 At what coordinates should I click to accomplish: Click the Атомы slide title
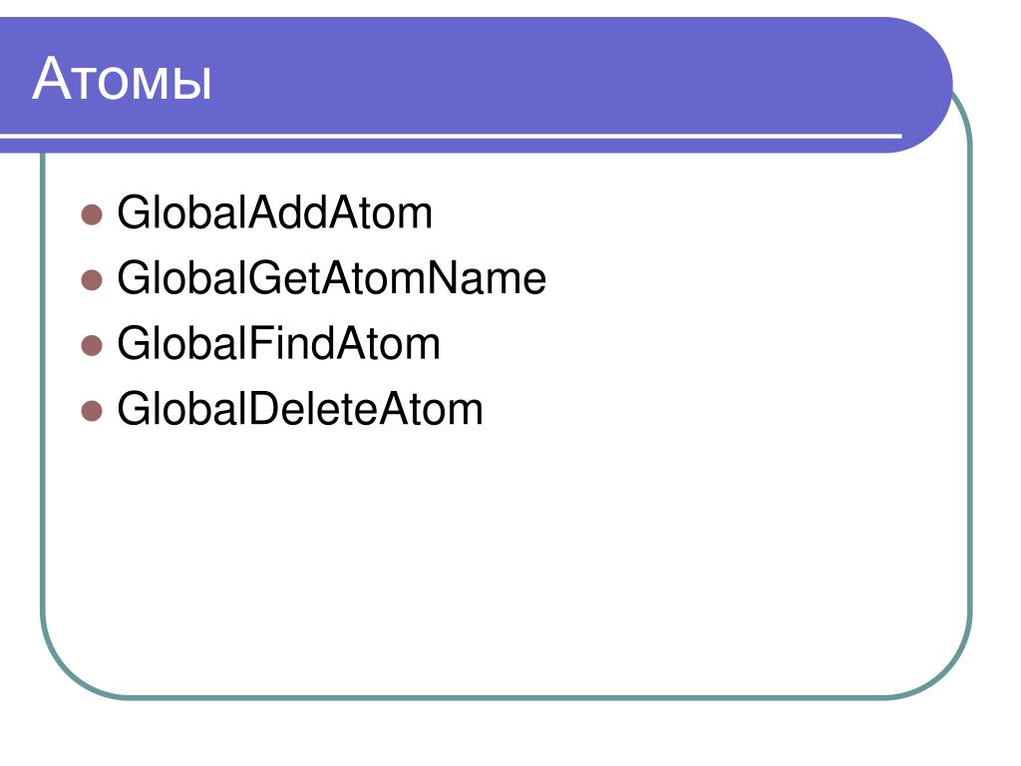tap(122, 79)
